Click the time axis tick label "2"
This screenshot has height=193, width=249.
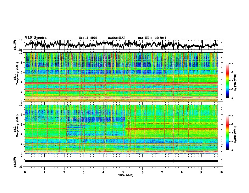[64, 172]
